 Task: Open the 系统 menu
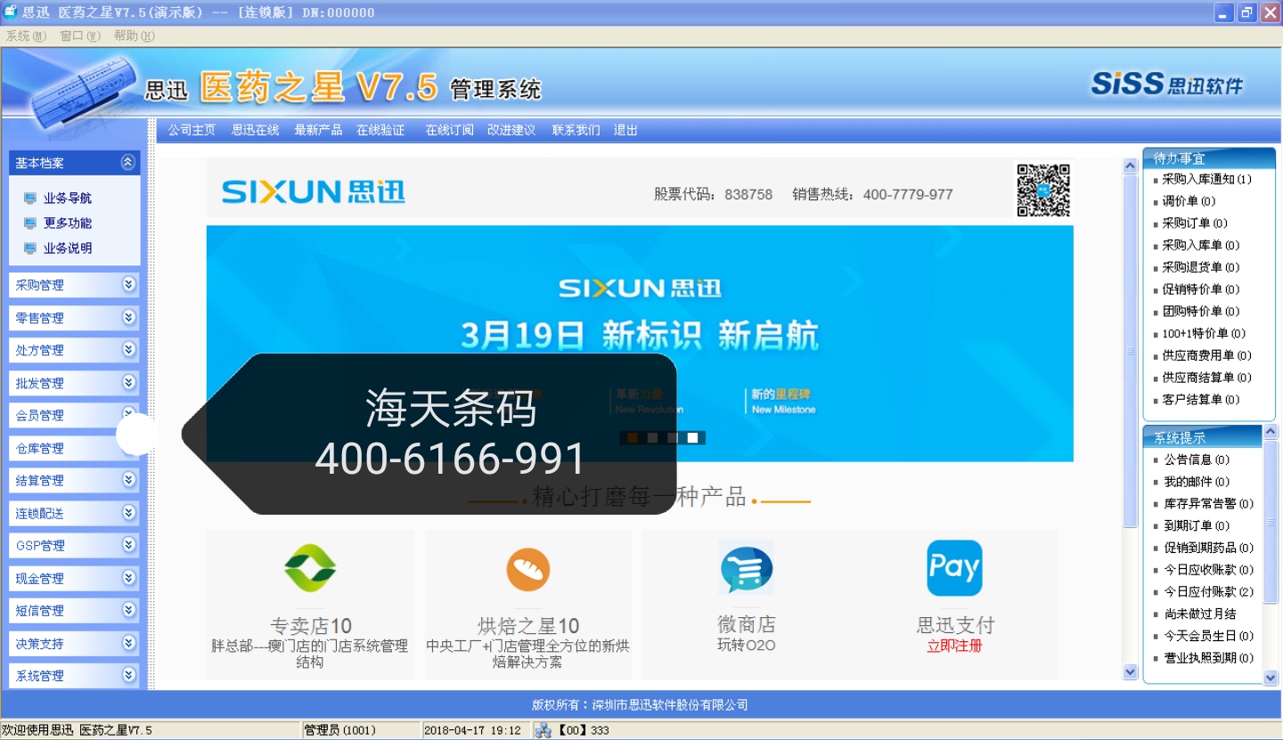[x=25, y=36]
